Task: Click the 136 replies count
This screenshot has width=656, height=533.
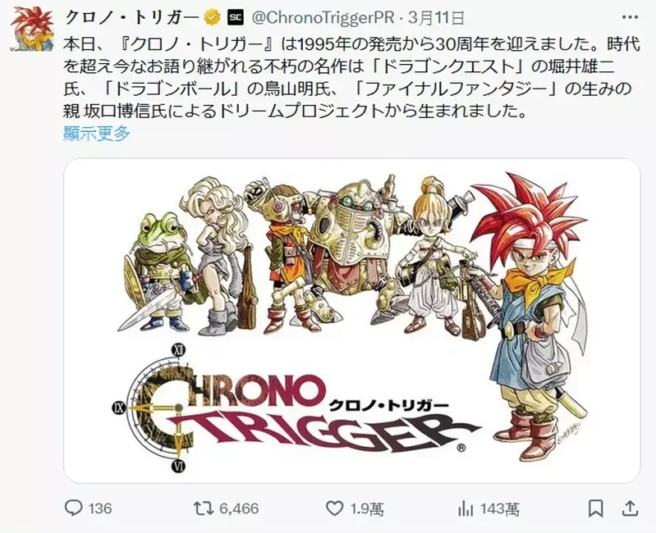Action: point(100,508)
